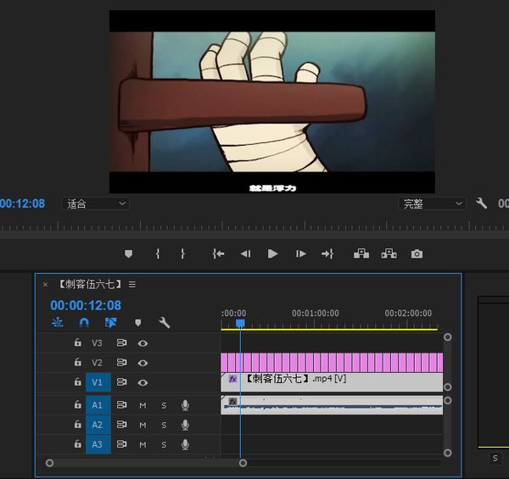
Task: Toggle lock on track V3
Action: point(77,343)
